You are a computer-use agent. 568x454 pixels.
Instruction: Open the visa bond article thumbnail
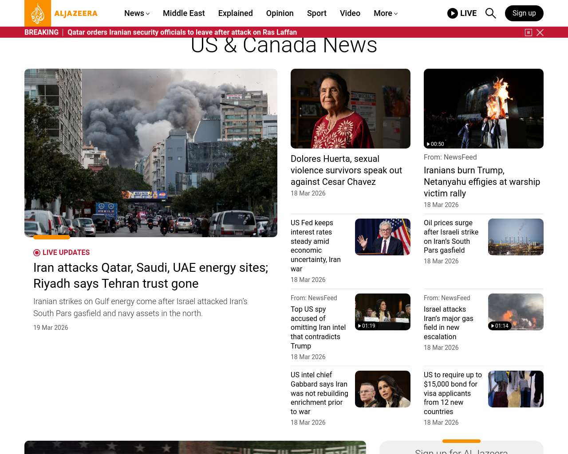(515, 389)
